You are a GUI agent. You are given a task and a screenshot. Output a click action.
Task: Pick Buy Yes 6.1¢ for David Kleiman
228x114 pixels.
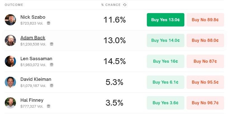pyautogui.click(x=165, y=82)
